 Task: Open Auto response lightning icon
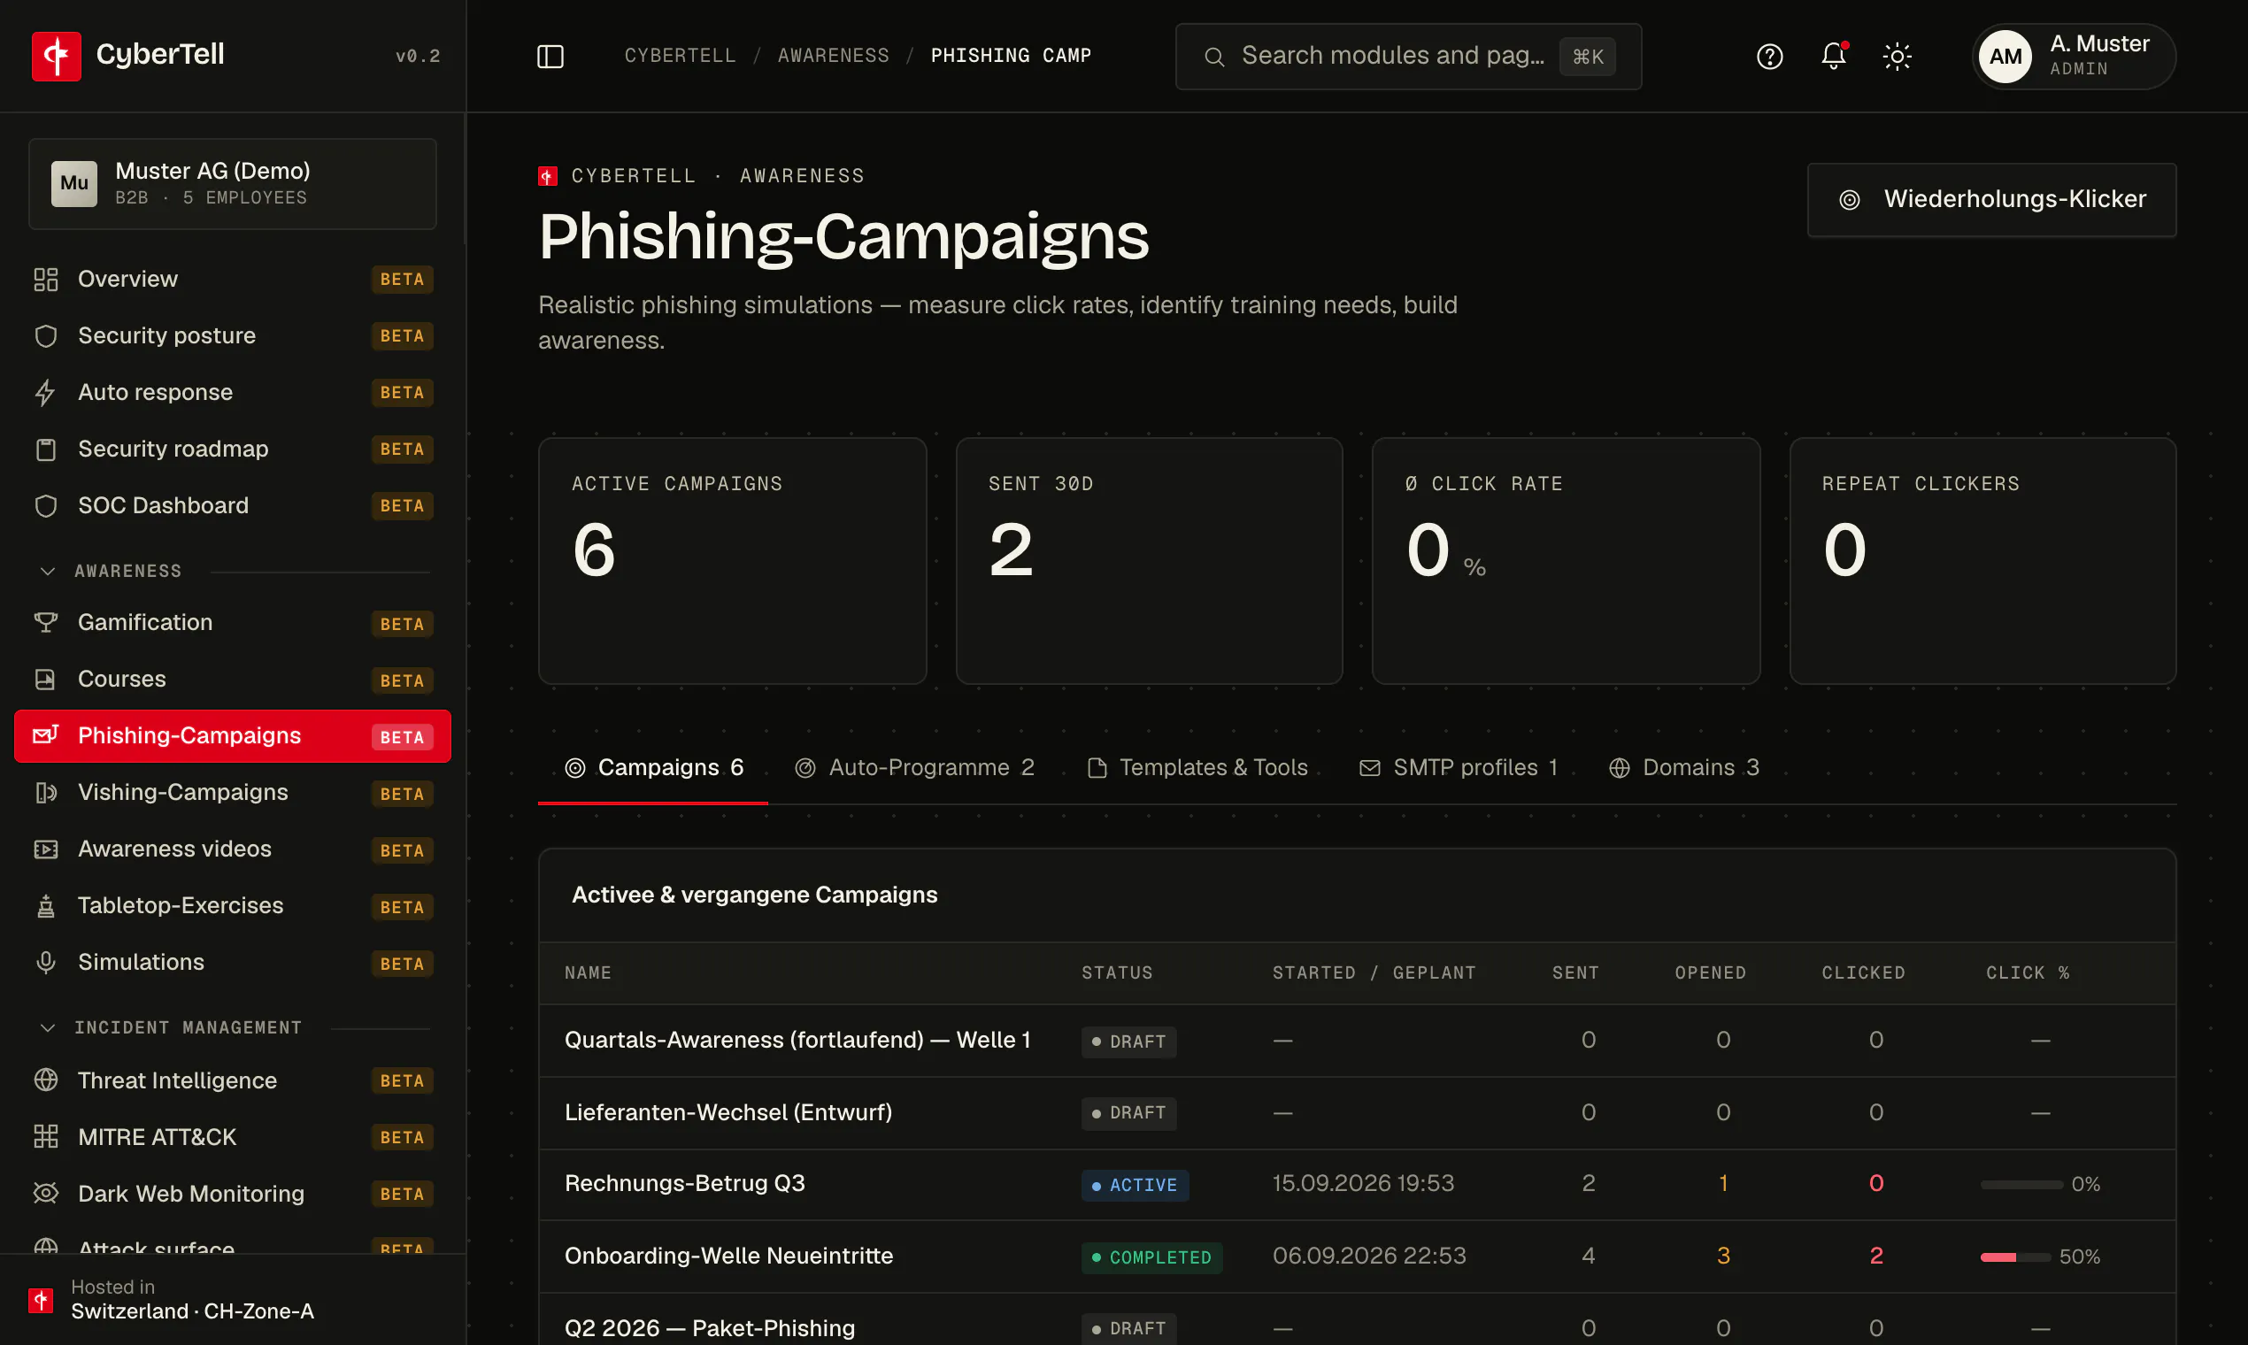click(x=45, y=393)
